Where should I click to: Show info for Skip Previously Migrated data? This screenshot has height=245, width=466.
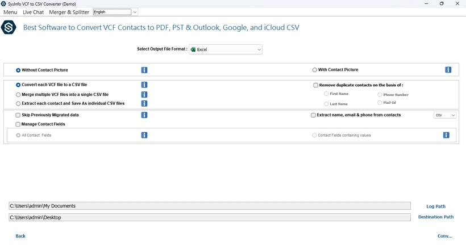click(x=144, y=115)
